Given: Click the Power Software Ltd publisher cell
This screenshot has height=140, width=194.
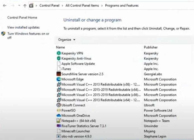Looking at the screenshot, I should [158, 110].
